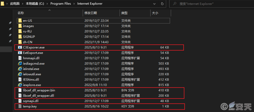
Task: Expand chevron after 此电脑 in breadcrumb
Action: (x=23, y=4)
